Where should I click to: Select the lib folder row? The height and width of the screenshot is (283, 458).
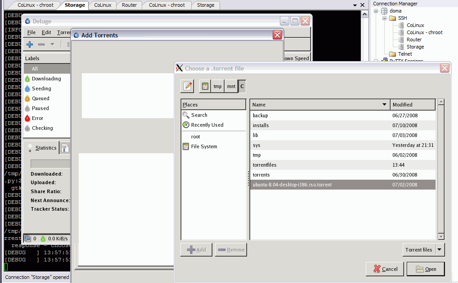coord(343,135)
